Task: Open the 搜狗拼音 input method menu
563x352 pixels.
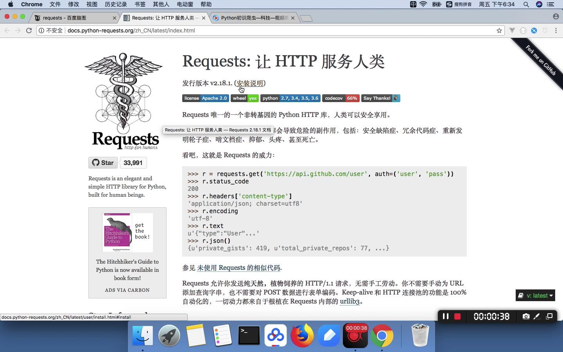Action: point(459,4)
